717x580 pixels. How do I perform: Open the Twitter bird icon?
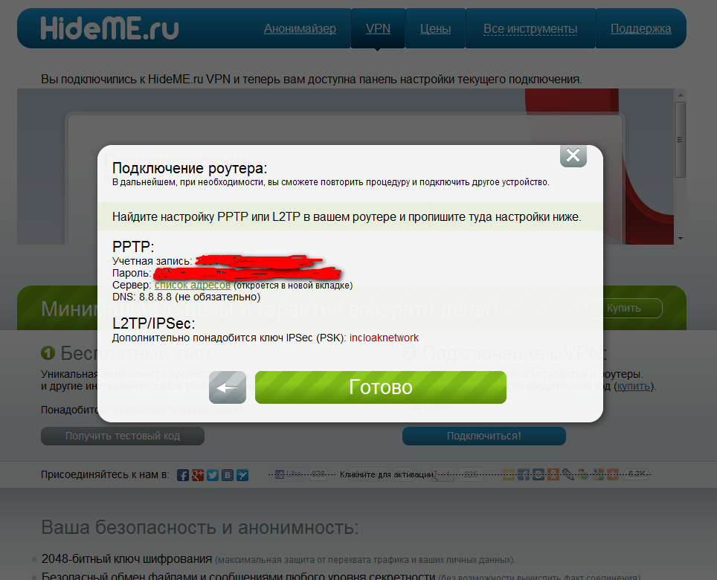pyautogui.click(x=213, y=475)
